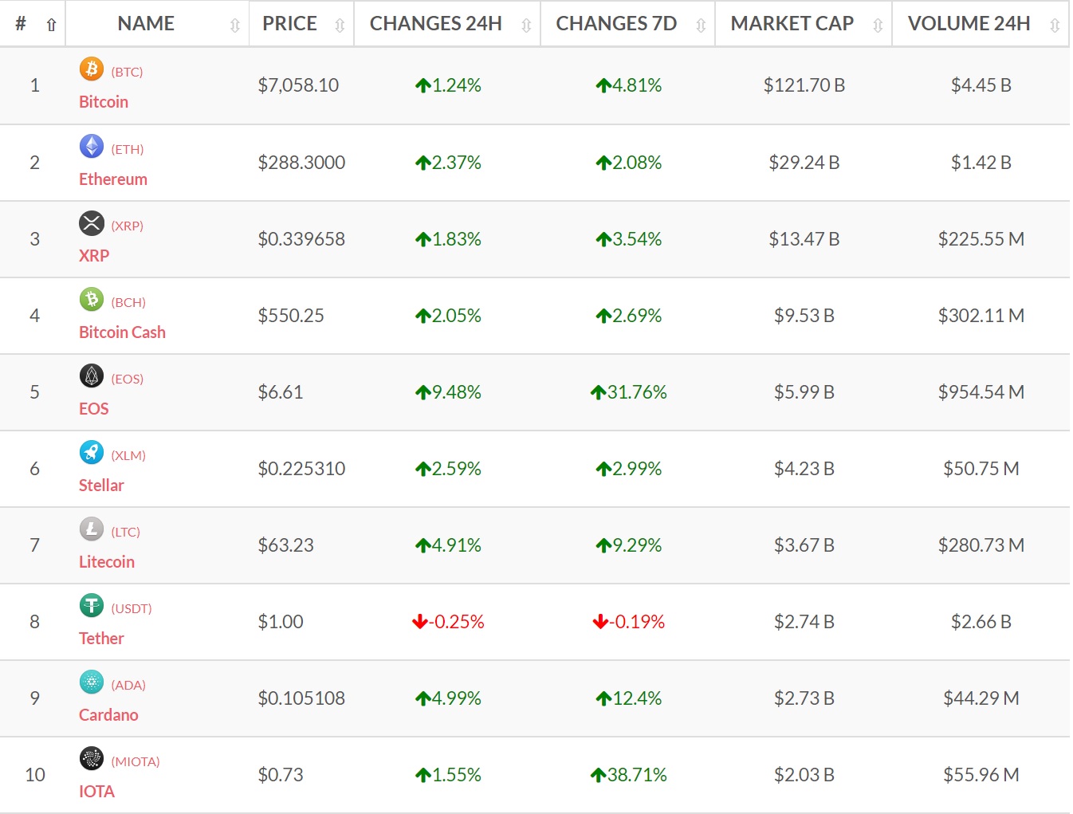Click the (MIOTA) ticker symbol
Screen dimensions: 1073x814
[136, 761]
